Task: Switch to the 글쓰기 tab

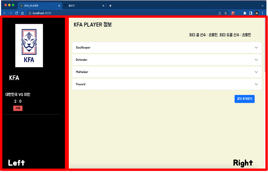Action: [x=84, y=6]
